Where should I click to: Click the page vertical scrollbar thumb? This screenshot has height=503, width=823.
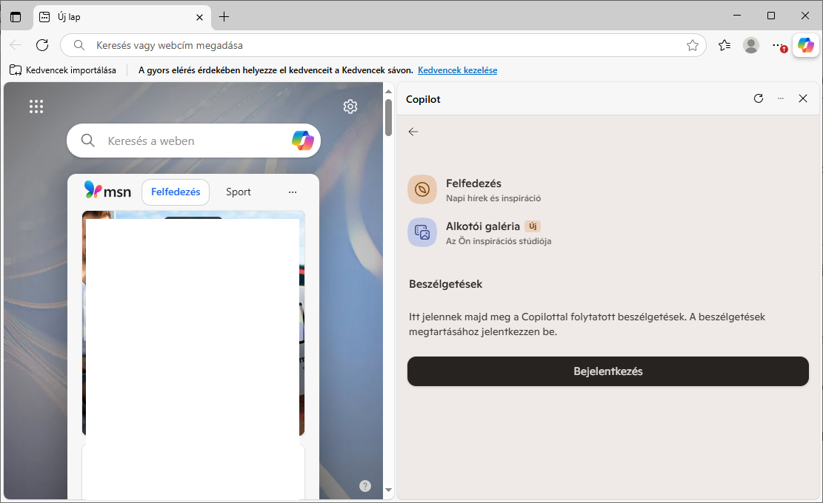[388, 118]
